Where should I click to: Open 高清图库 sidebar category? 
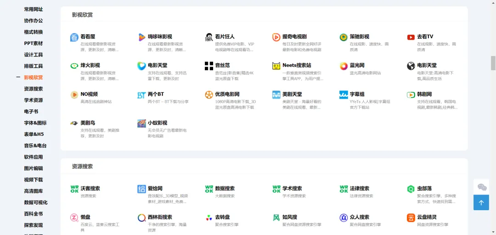click(34, 191)
